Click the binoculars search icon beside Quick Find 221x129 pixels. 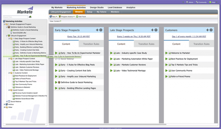point(30,17)
